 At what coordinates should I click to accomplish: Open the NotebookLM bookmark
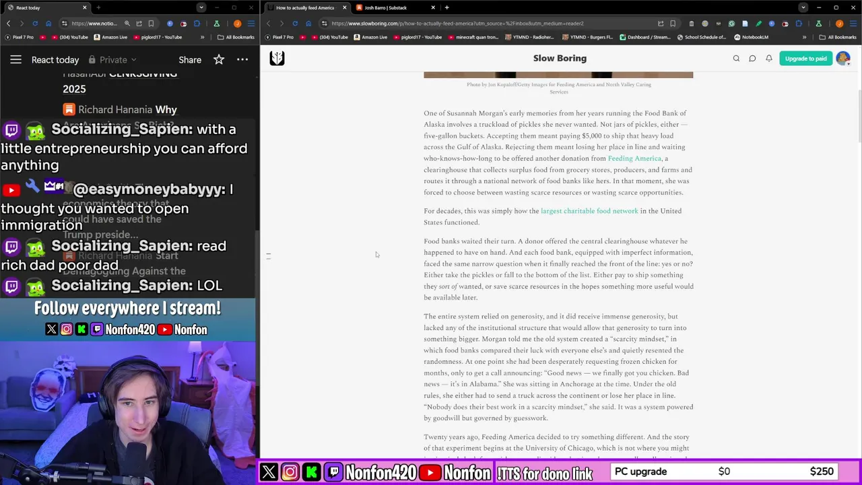click(751, 37)
